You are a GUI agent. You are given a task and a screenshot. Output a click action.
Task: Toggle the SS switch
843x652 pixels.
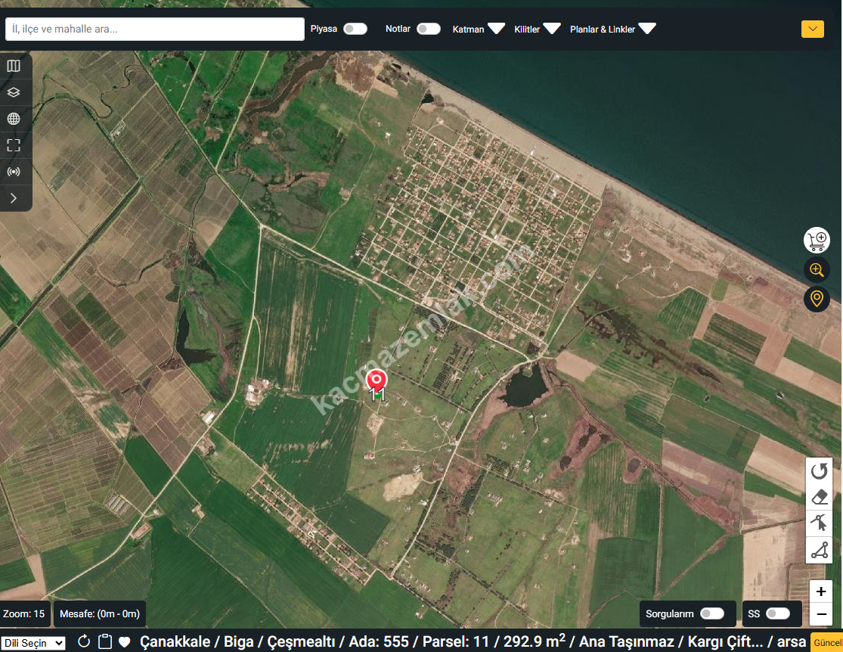point(777,613)
